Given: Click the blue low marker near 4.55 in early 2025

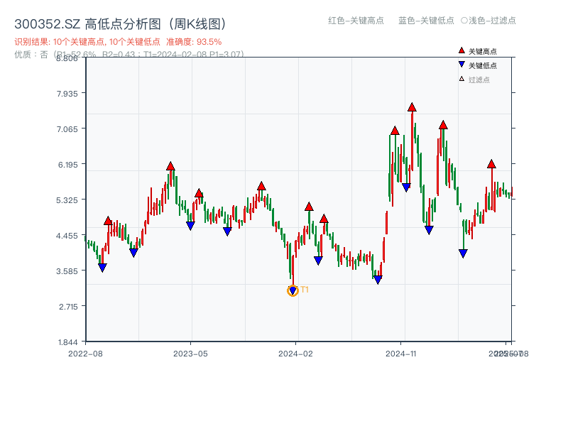Looking at the screenshot, I should tap(429, 230).
